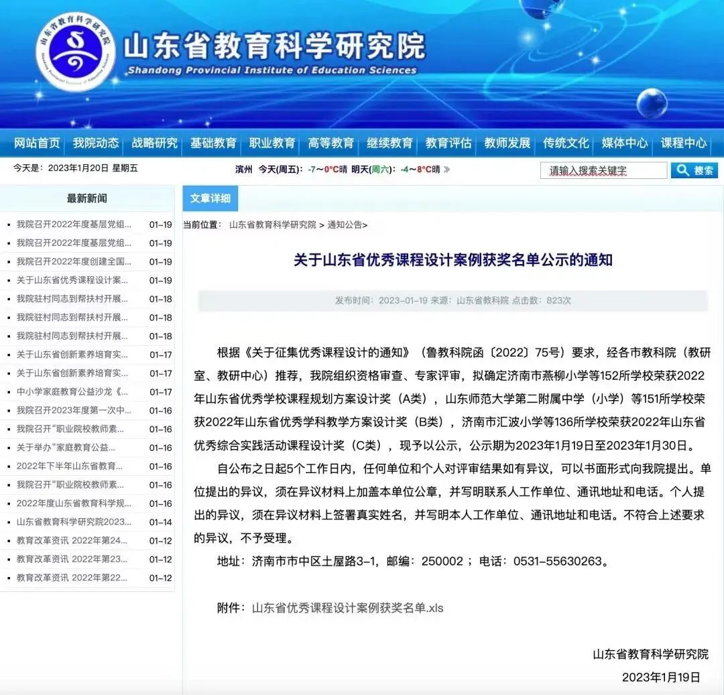Click the article title heading
The image size is (724, 695).
[453, 260]
